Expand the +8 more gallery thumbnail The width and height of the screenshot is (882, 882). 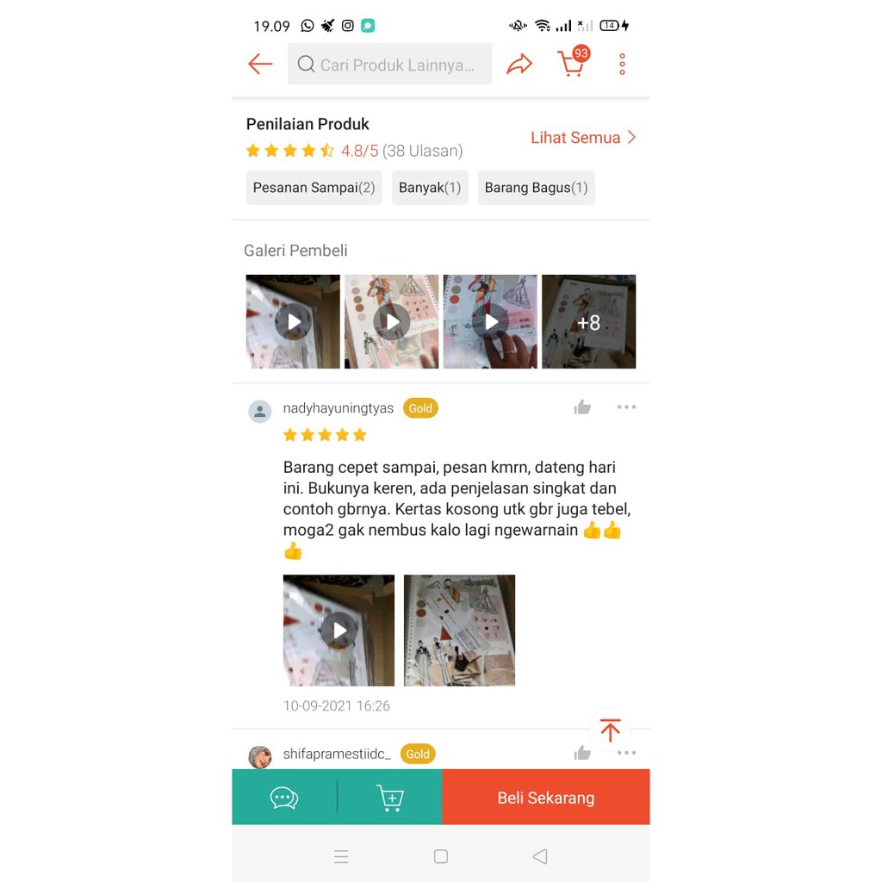(589, 322)
